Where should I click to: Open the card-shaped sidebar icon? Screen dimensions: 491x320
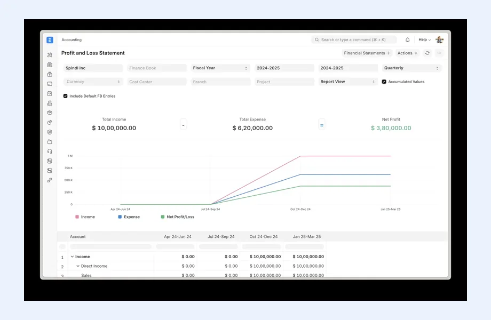point(50,84)
